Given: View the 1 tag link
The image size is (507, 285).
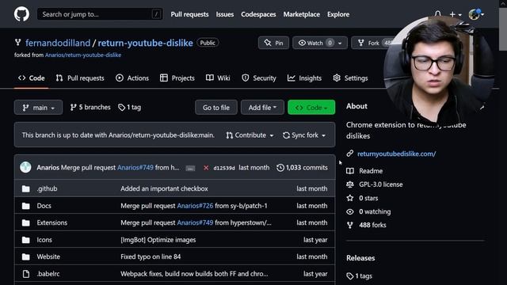Looking at the screenshot, I should point(129,107).
